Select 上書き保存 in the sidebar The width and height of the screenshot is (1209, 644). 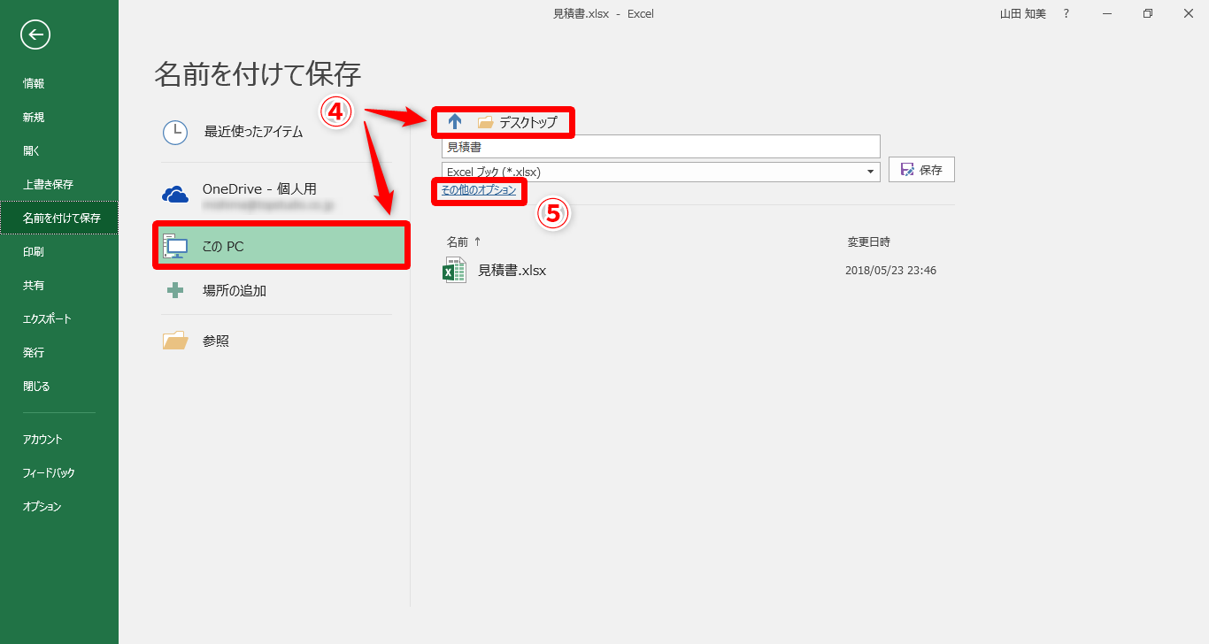tap(48, 184)
